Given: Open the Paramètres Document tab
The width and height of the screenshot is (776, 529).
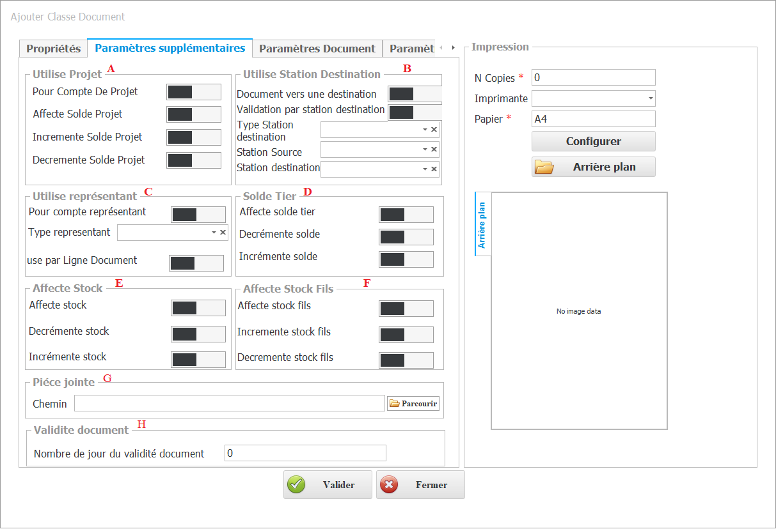Looking at the screenshot, I should tap(317, 49).
